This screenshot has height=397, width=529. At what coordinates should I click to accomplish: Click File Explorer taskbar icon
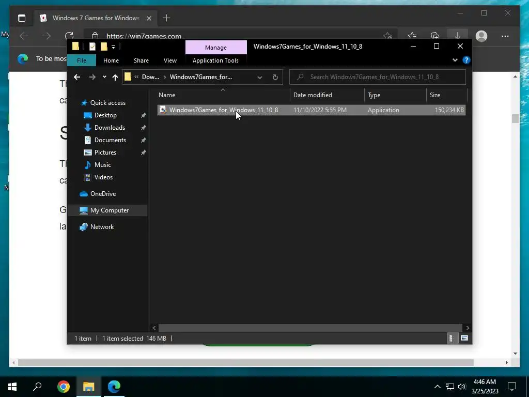point(89,386)
